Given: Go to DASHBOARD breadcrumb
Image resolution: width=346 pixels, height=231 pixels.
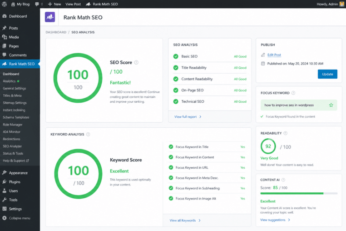Looking at the screenshot, I should (56, 32).
